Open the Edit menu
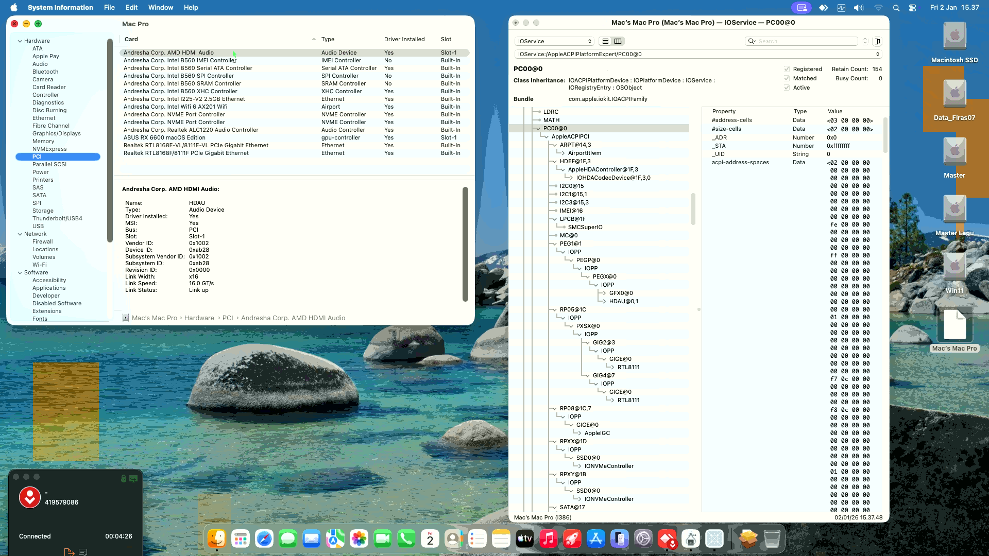The width and height of the screenshot is (989, 556). (x=131, y=8)
